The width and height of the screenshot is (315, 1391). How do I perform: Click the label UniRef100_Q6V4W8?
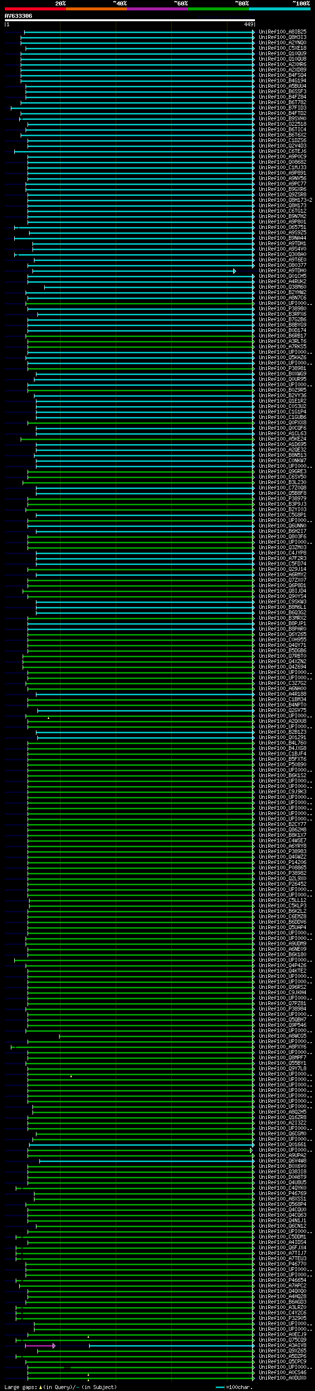click(x=283, y=1161)
